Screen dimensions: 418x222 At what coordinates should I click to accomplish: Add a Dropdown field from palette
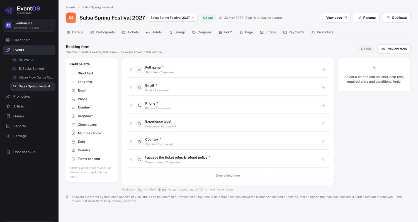point(92,116)
